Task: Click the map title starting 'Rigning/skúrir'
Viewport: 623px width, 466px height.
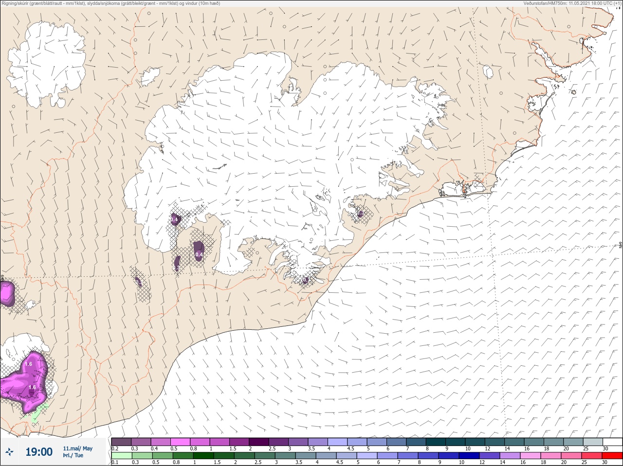Action: pyautogui.click(x=111, y=3)
